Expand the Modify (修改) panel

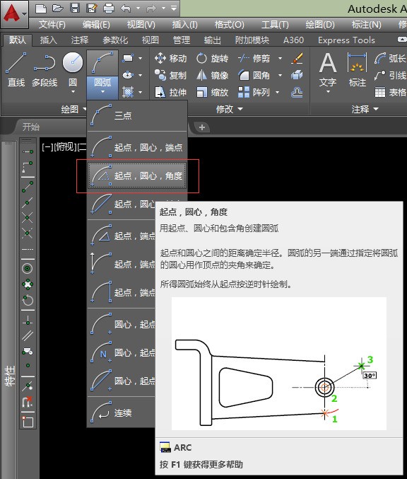(x=230, y=109)
